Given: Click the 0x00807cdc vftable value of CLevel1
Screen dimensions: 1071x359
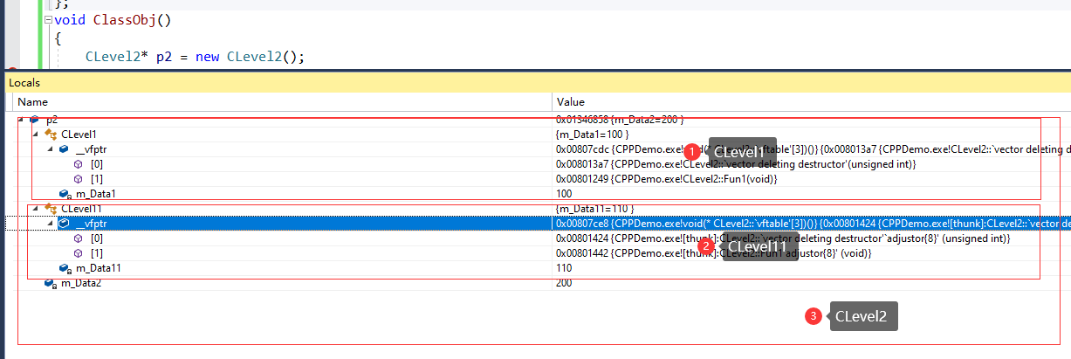Looking at the screenshot, I should point(813,149).
